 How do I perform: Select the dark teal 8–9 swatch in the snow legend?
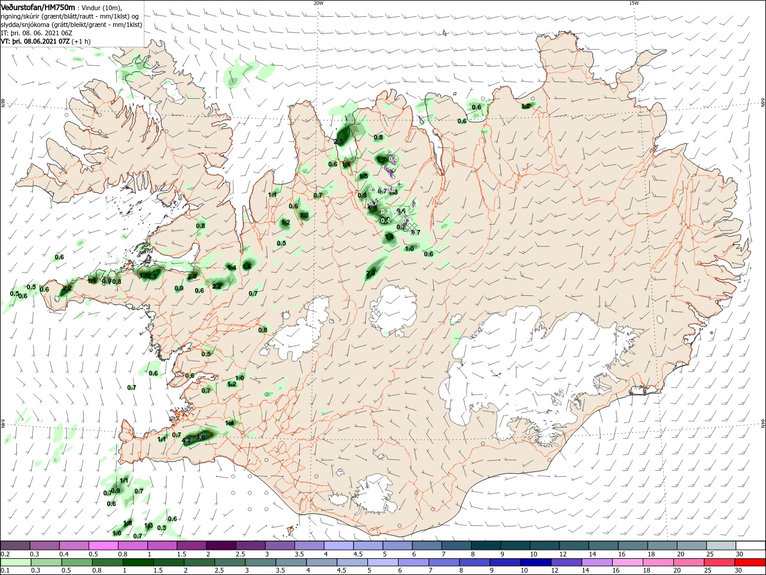486,545
